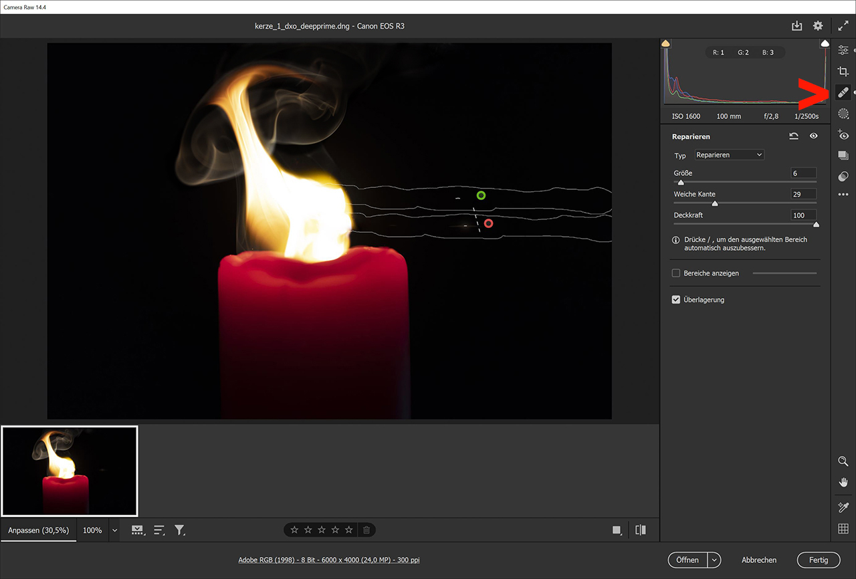Screen dimensions: 856x579
Task: Select the Crop tool in right toolbar
Action: [843, 72]
